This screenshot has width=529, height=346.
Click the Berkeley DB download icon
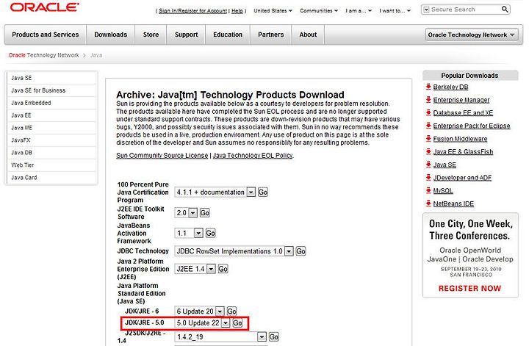[428, 87]
